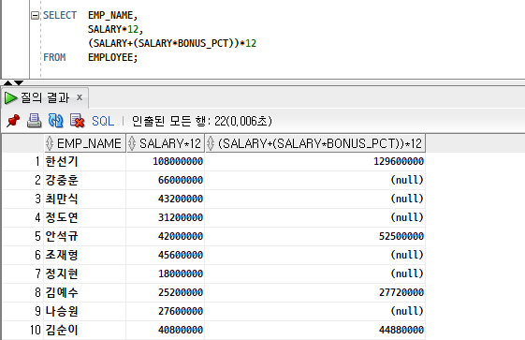Viewport: 525px width, 340px height.
Task: Click the green run icon on results tab
Action: click(10, 97)
